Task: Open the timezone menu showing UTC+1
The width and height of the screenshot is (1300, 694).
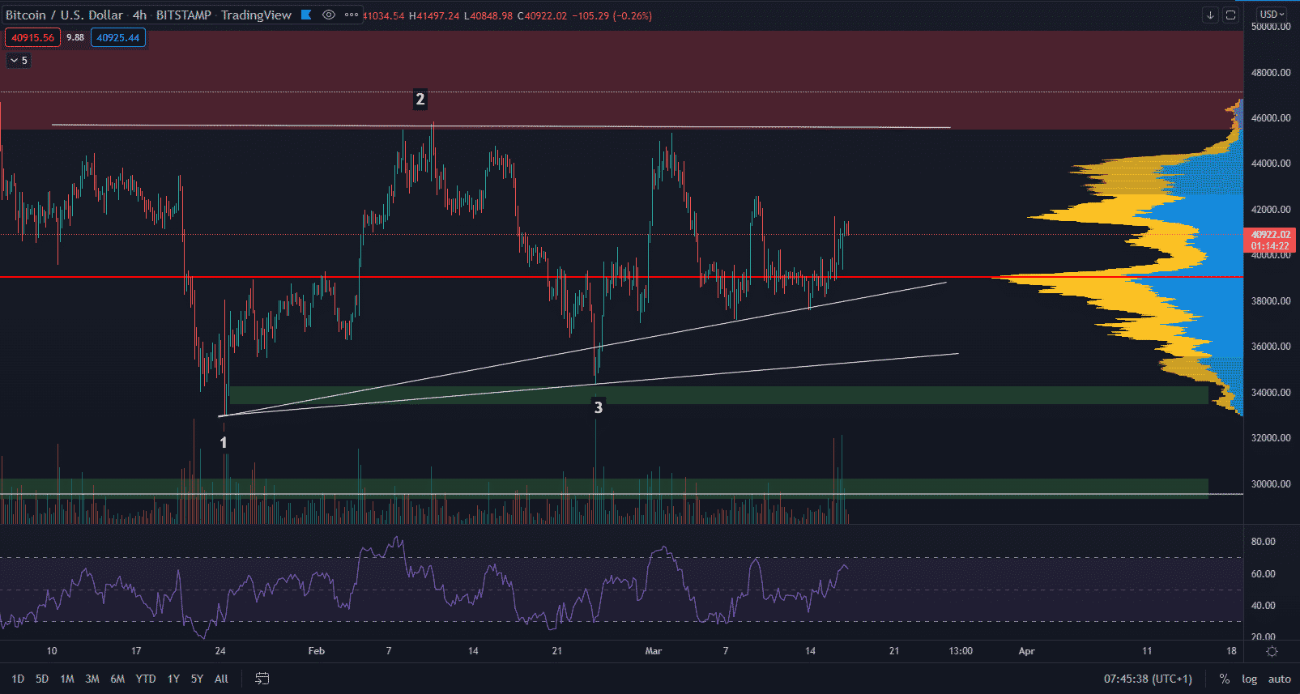Action: pyautogui.click(x=1148, y=679)
